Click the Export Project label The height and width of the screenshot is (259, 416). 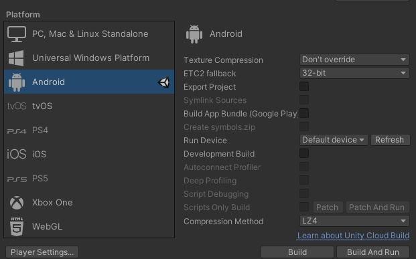point(210,87)
